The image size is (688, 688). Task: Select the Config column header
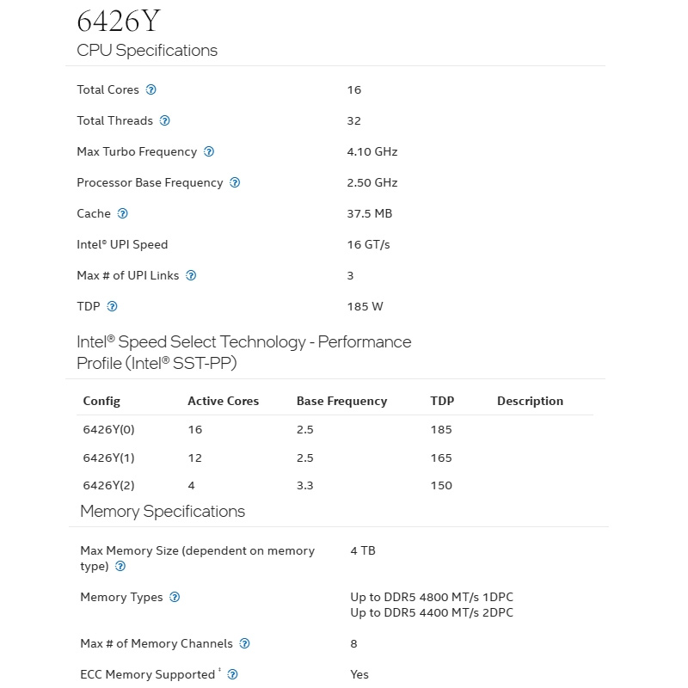coord(101,401)
